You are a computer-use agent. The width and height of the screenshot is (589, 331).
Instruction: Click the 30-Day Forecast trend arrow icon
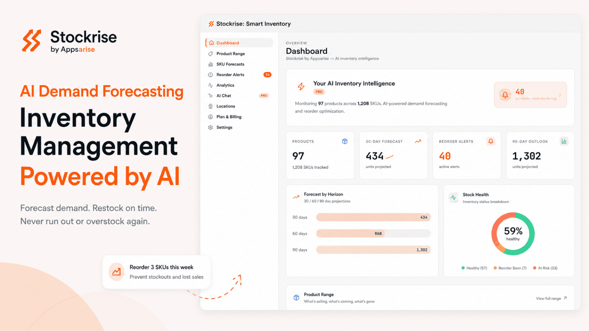click(418, 141)
